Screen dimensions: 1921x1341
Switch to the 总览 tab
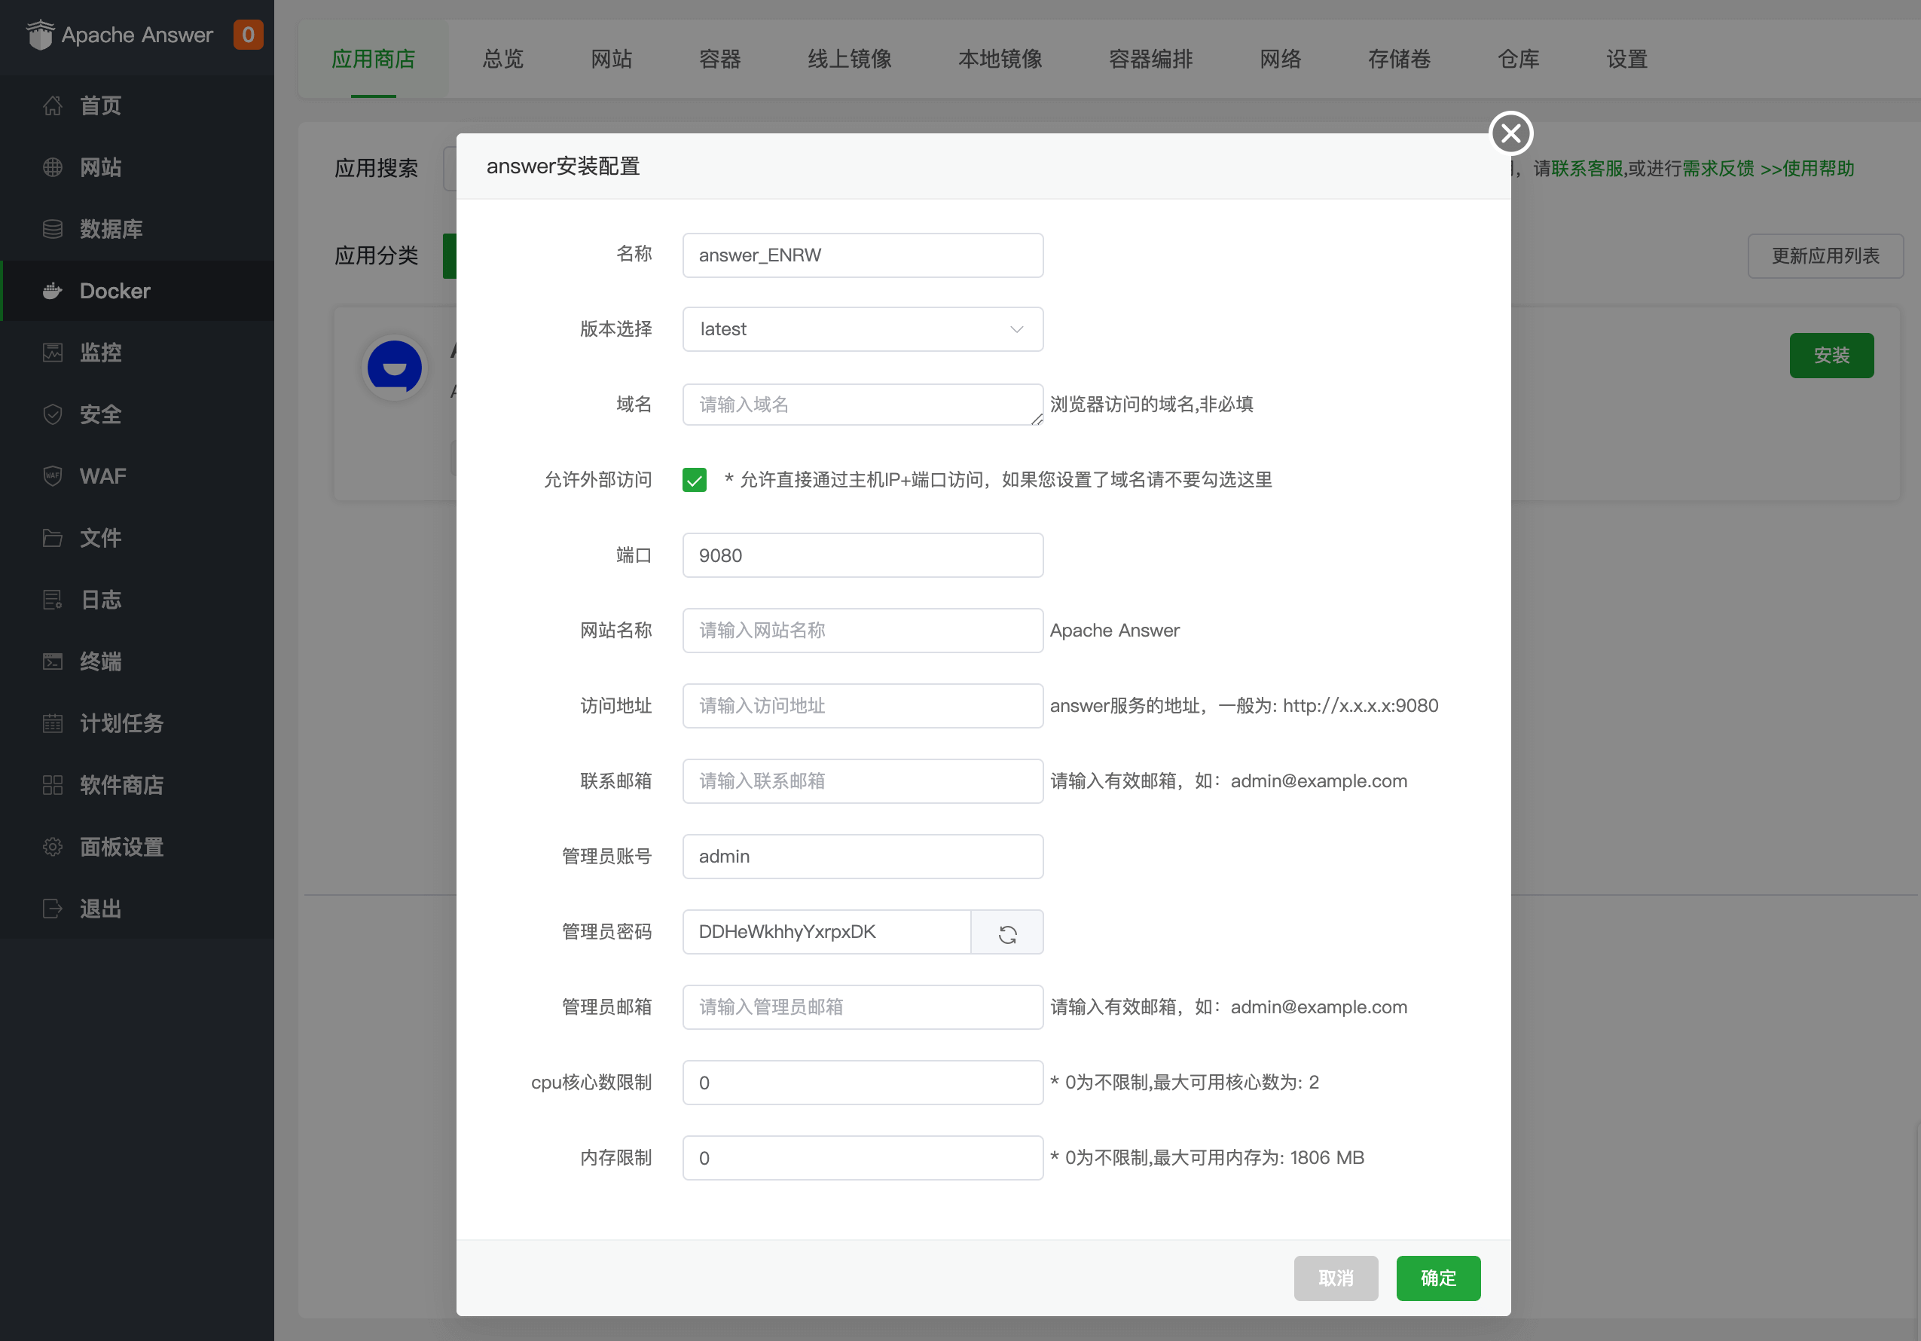click(502, 60)
